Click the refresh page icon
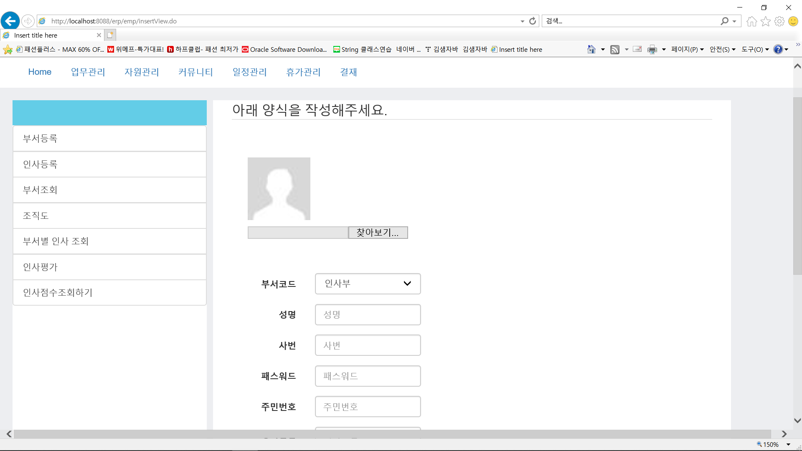Screen dimensions: 802x451 click(533, 21)
